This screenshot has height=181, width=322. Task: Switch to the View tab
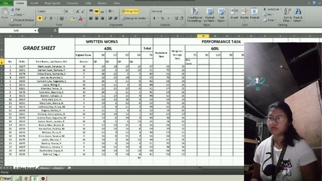point(117,3)
